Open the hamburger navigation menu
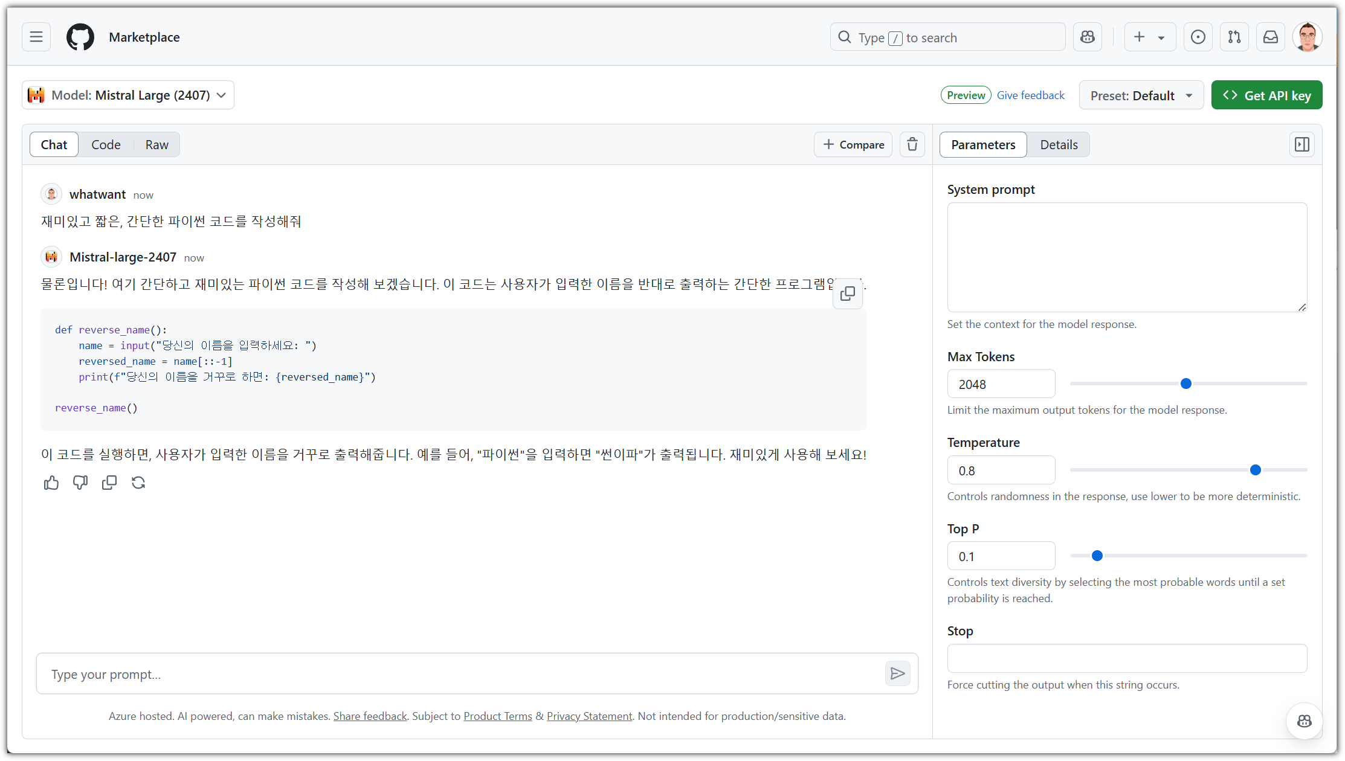 [36, 37]
